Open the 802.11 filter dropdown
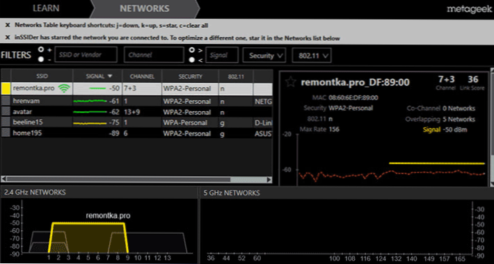 tap(312, 56)
